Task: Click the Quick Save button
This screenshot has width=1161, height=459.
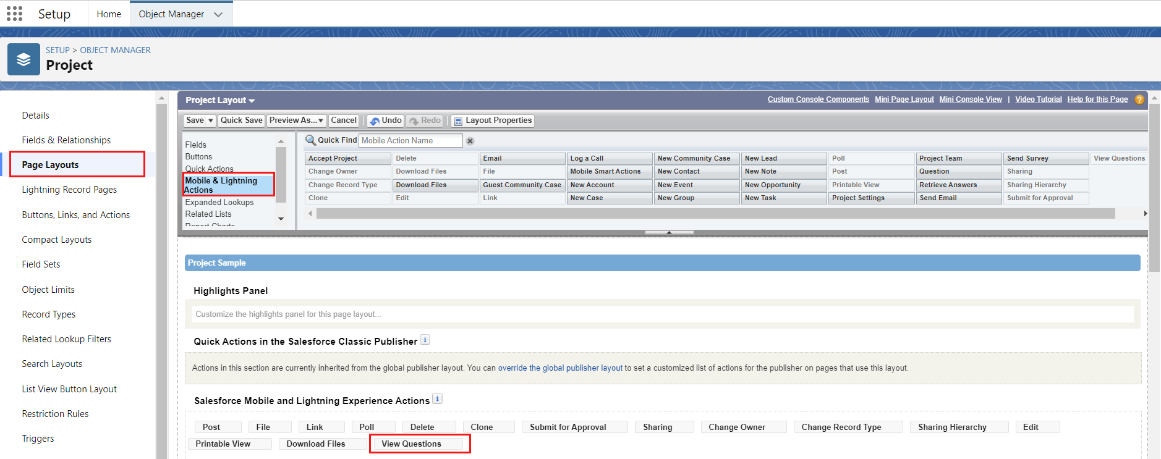Action: (x=242, y=120)
